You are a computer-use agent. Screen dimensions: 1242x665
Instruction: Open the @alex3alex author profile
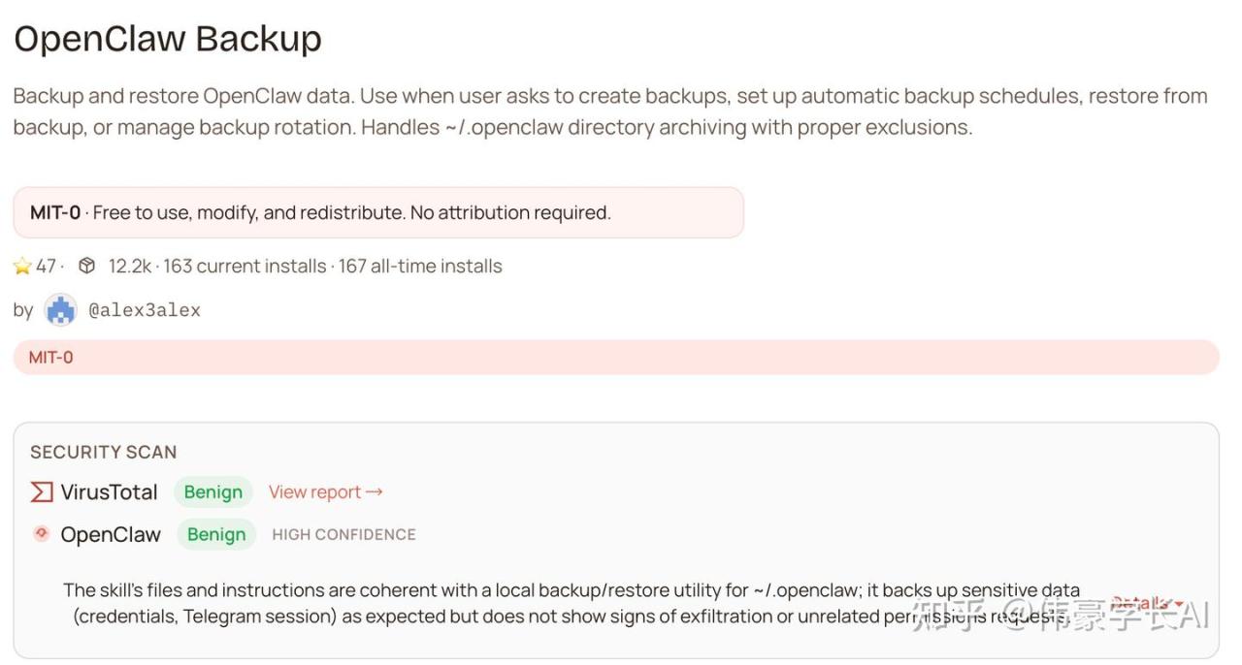pyautogui.click(x=145, y=310)
